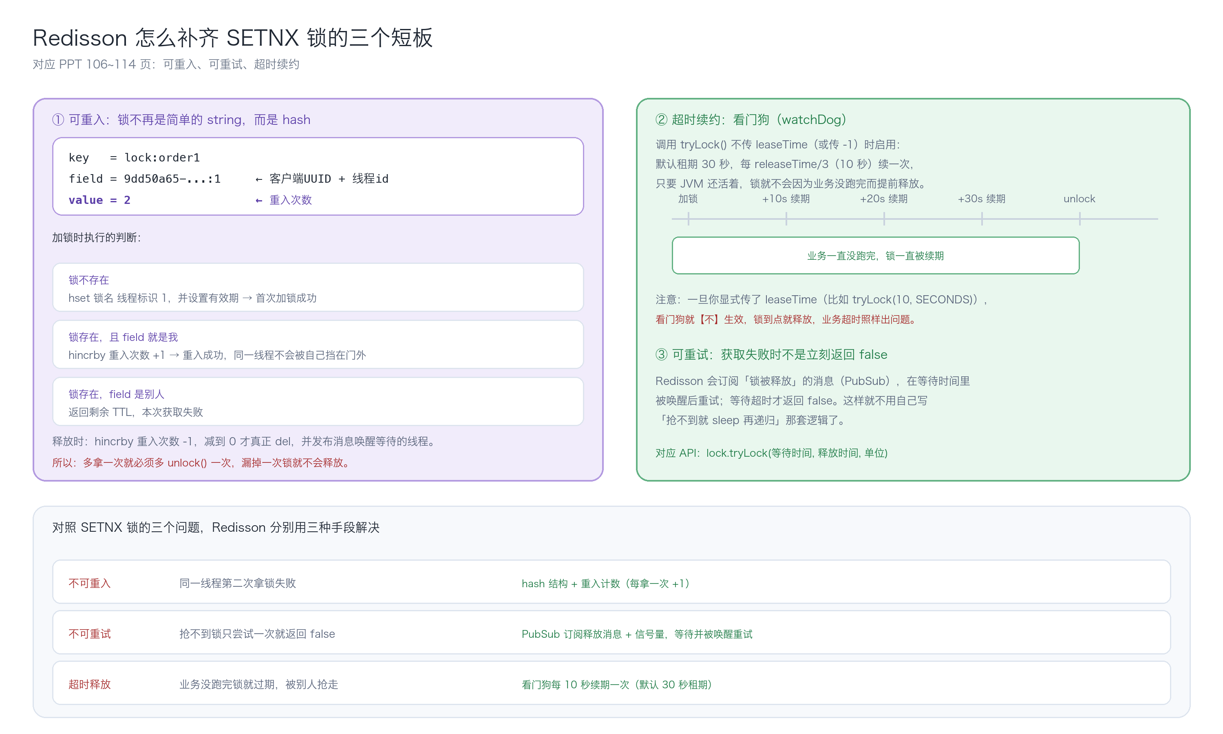Click the red label '不可重试'
Image resolution: width=1223 pixels, height=734 pixels.
(89, 634)
